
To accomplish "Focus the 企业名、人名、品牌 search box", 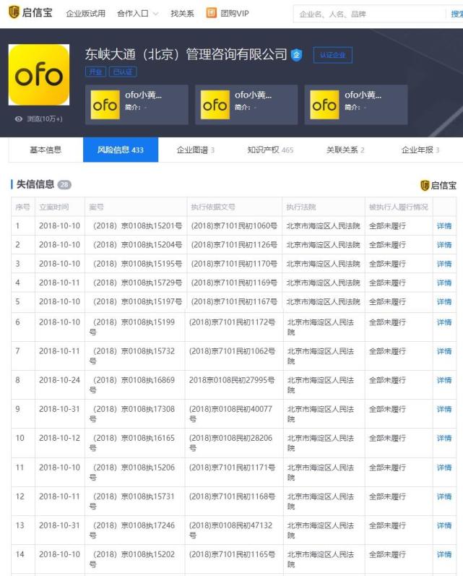I will pyautogui.click(x=369, y=14).
